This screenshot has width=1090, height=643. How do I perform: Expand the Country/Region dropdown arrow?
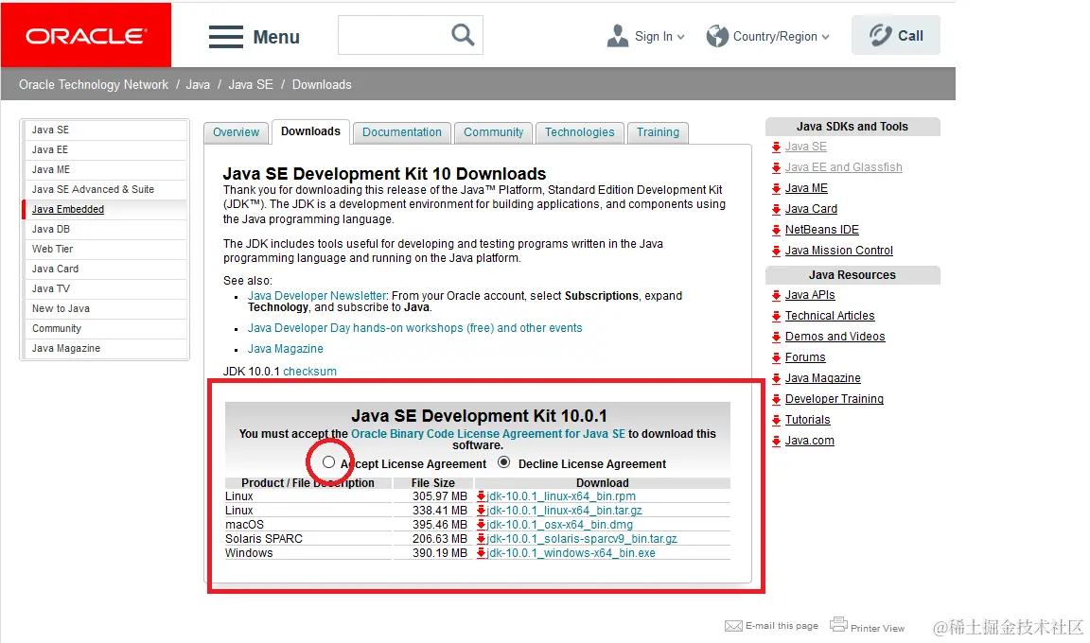(825, 37)
